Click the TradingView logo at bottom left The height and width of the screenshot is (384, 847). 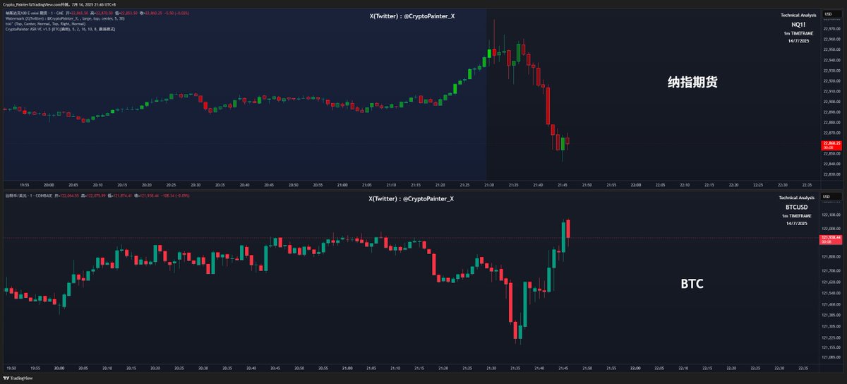pos(19,378)
